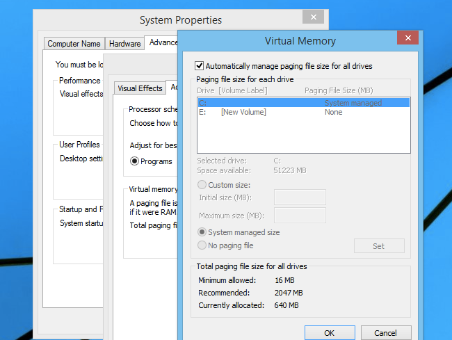Close the System Properties window
Viewport: 452px width, 340px height.
point(314,17)
